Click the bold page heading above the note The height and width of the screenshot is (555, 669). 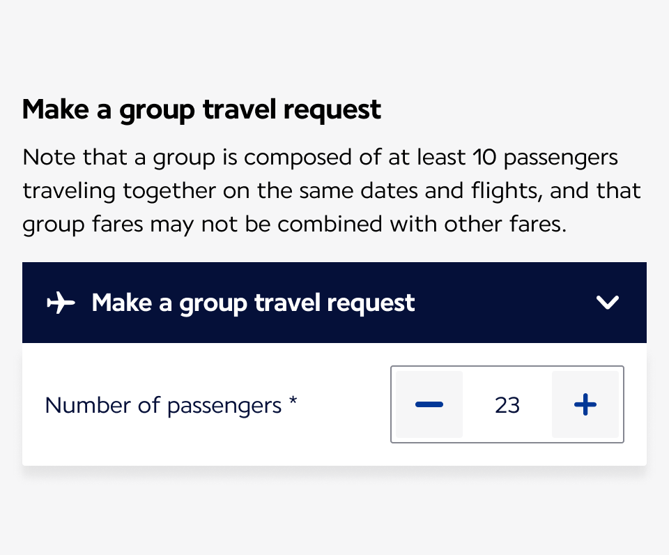coord(201,110)
